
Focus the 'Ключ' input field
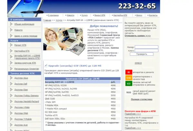click(x=147, y=51)
